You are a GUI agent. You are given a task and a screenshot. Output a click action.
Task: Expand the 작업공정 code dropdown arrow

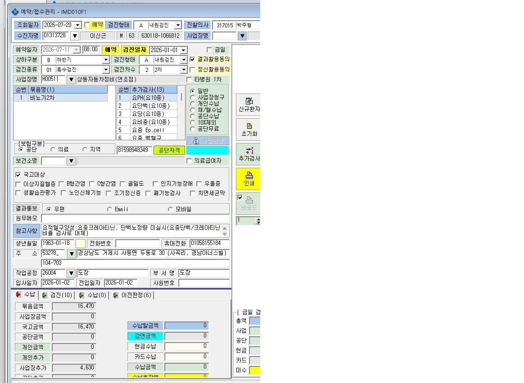71,273
